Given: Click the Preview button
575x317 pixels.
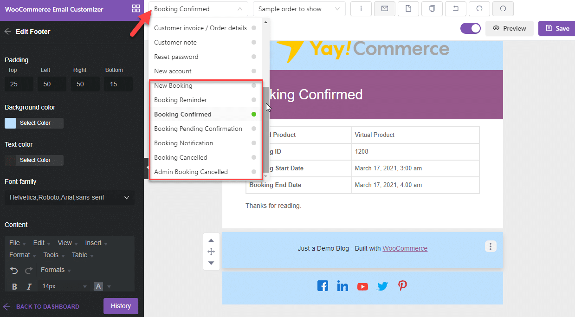Looking at the screenshot, I should pyautogui.click(x=510, y=28).
